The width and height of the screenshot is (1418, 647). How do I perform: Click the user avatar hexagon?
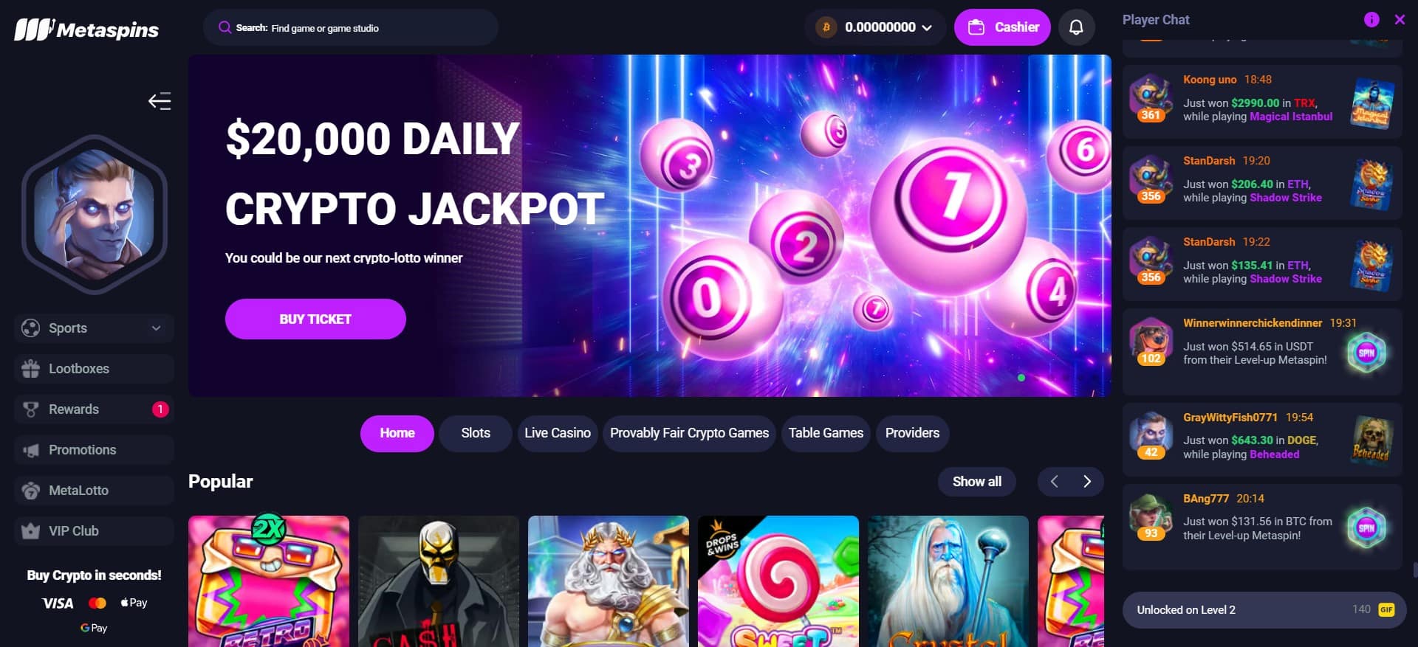[94, 215]
